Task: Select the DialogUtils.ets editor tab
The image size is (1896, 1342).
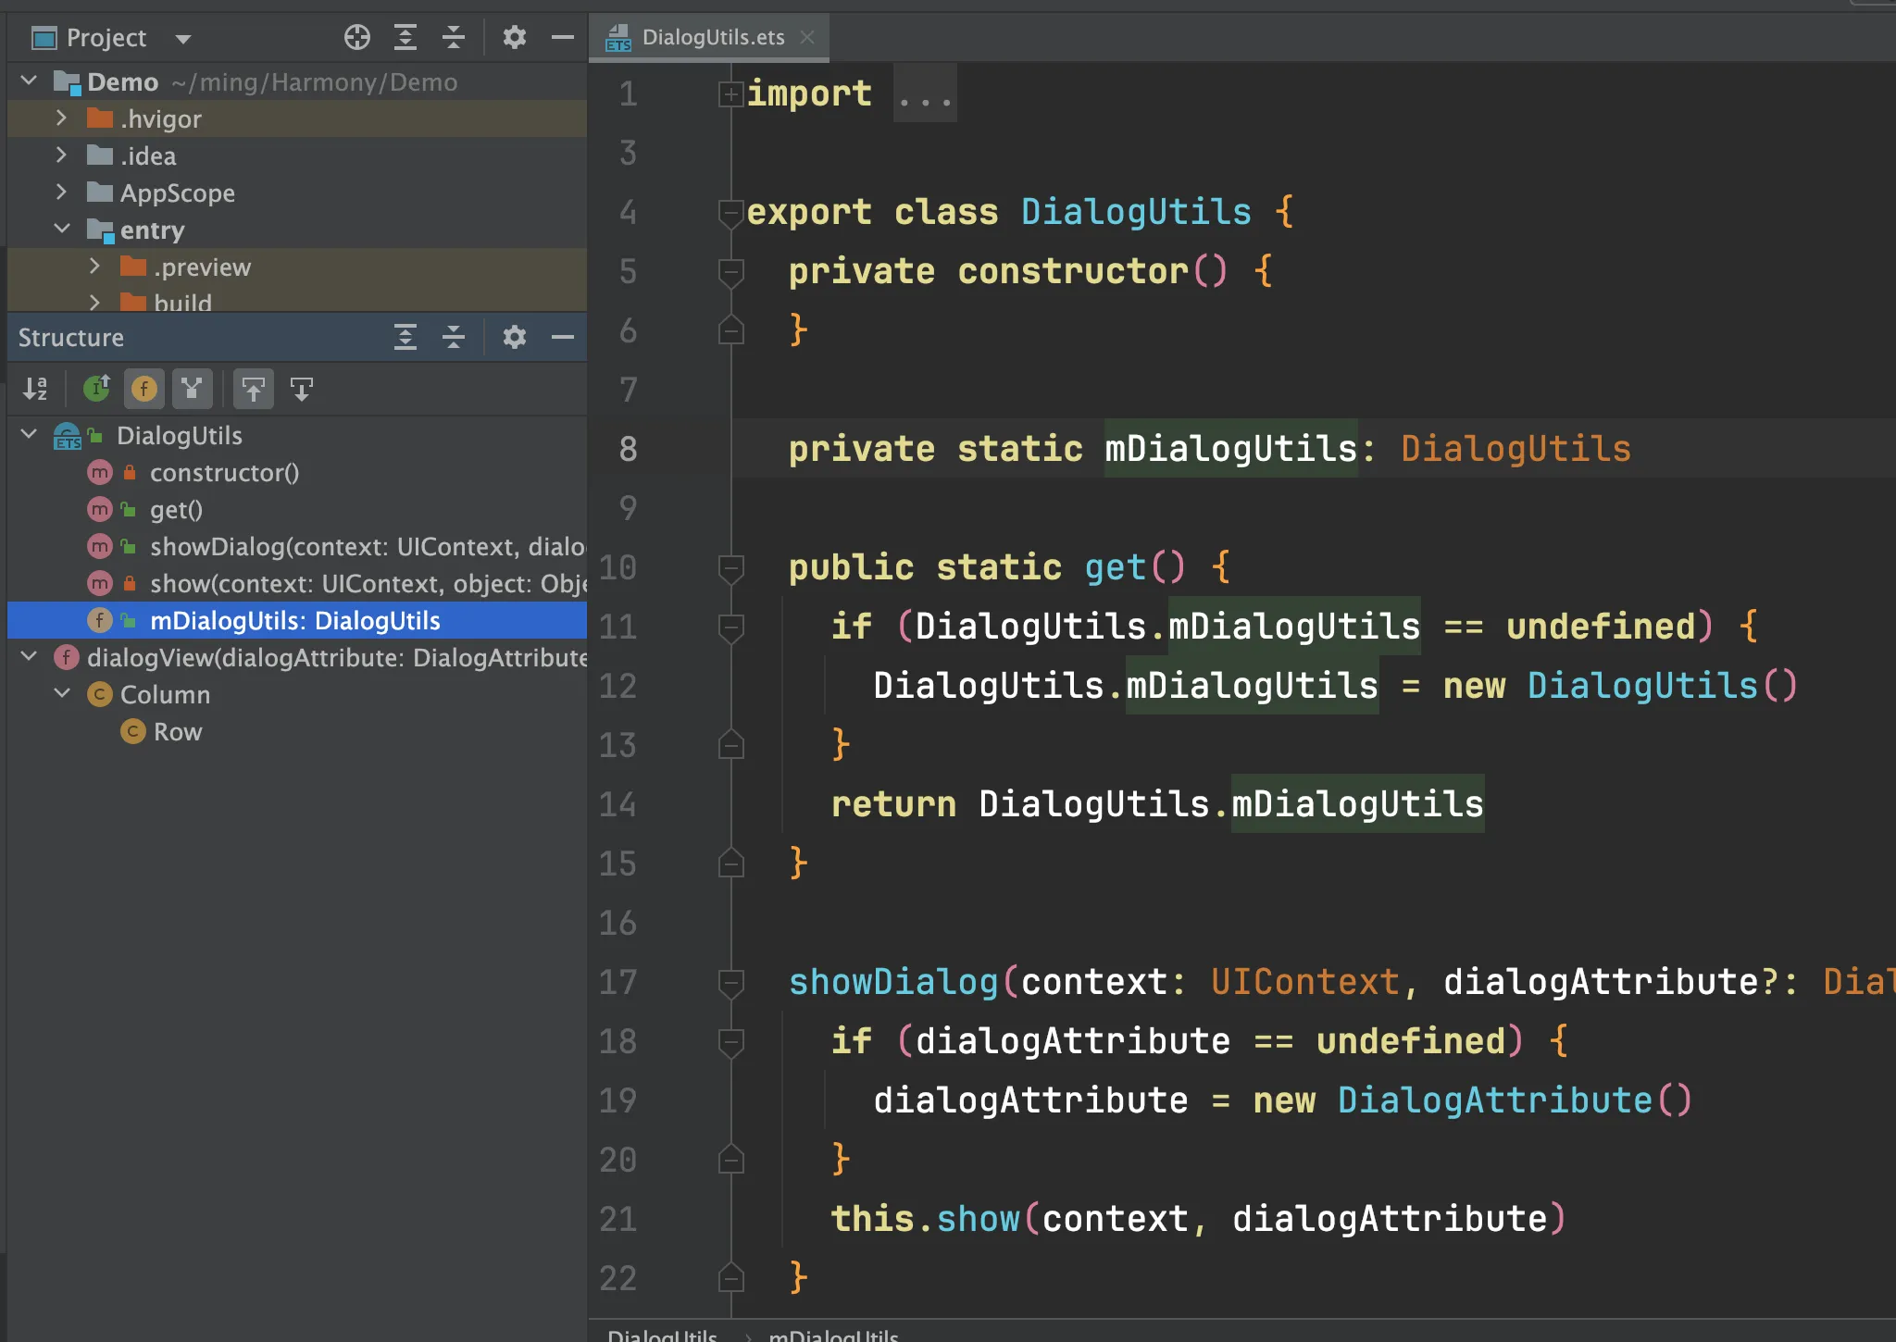Action: click(711, 37)
